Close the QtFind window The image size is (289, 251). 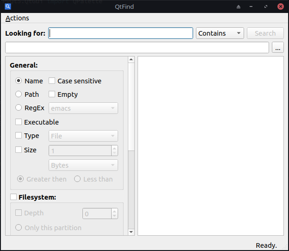click(x=281, y=6)
